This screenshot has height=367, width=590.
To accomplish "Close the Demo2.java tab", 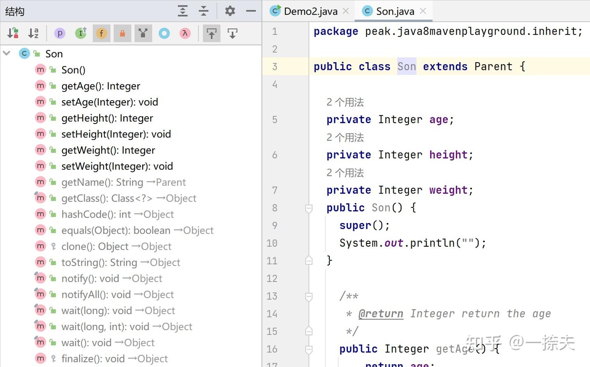I will [345, 11].
